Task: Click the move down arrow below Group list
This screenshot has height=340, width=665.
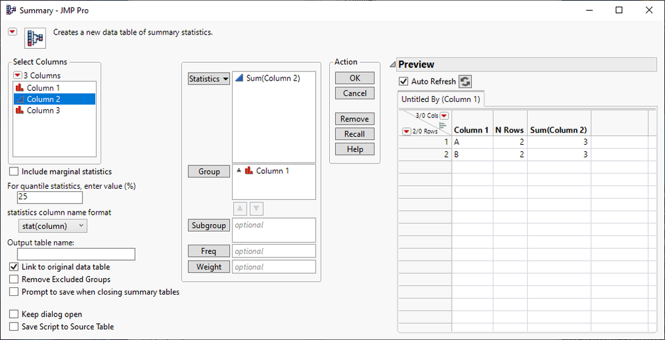Action: 257,209
